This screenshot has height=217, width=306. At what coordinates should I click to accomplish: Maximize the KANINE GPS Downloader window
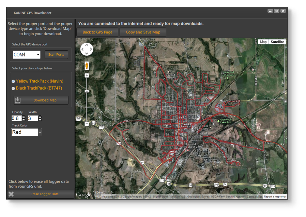(x=277, y=11)
